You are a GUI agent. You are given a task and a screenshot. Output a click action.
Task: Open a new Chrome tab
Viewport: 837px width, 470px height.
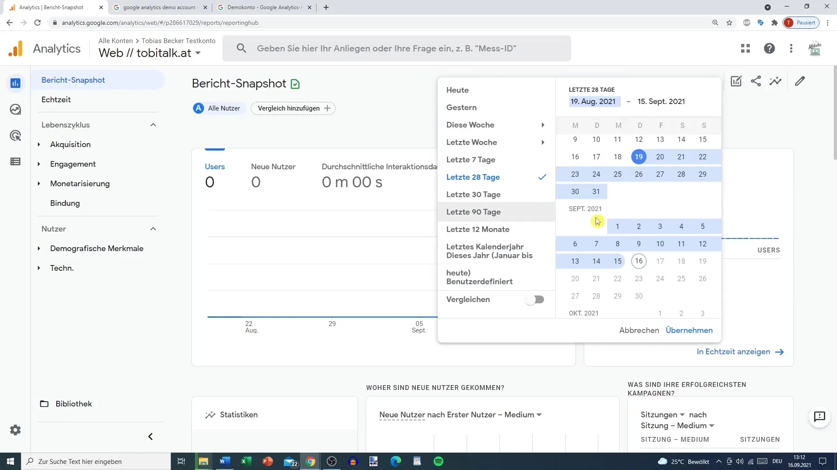pos(326,7)
